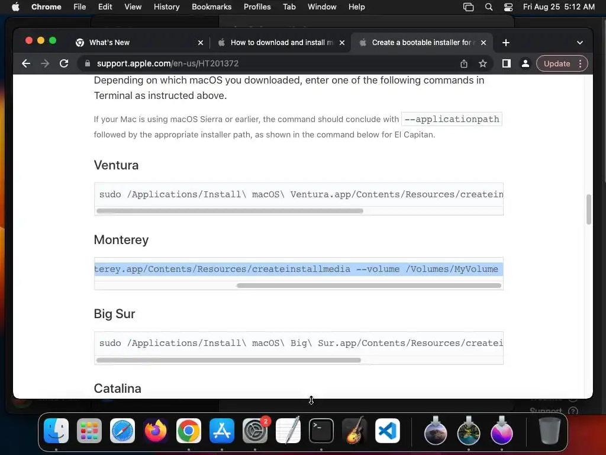Open Finder from the Dock
This screenshot has height=455, width=606.
point(56,431)
